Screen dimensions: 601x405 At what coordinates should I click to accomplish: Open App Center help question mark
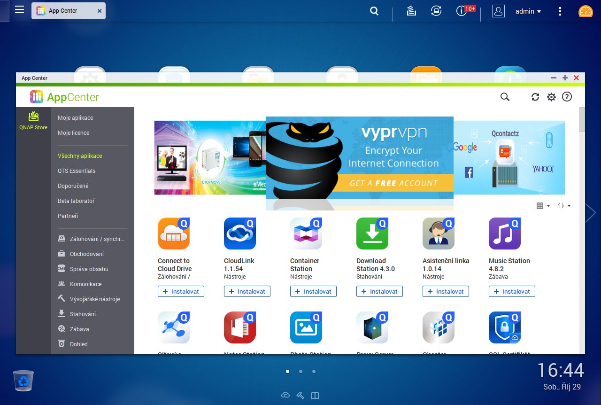click(x=567, y=97)
